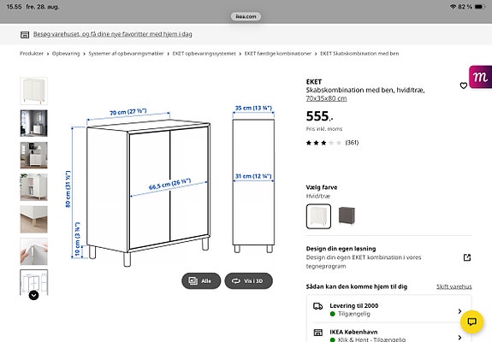Click the purple 'm' side tab icon
Viewport: 492px width, 342px height.
[x=480, y=77]
